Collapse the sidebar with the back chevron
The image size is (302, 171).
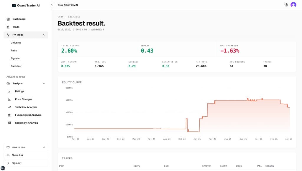tap(52, 5)
